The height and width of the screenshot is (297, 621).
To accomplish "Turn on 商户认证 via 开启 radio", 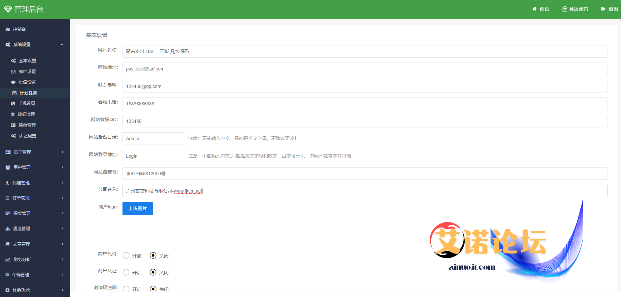I will click(126, 272).
